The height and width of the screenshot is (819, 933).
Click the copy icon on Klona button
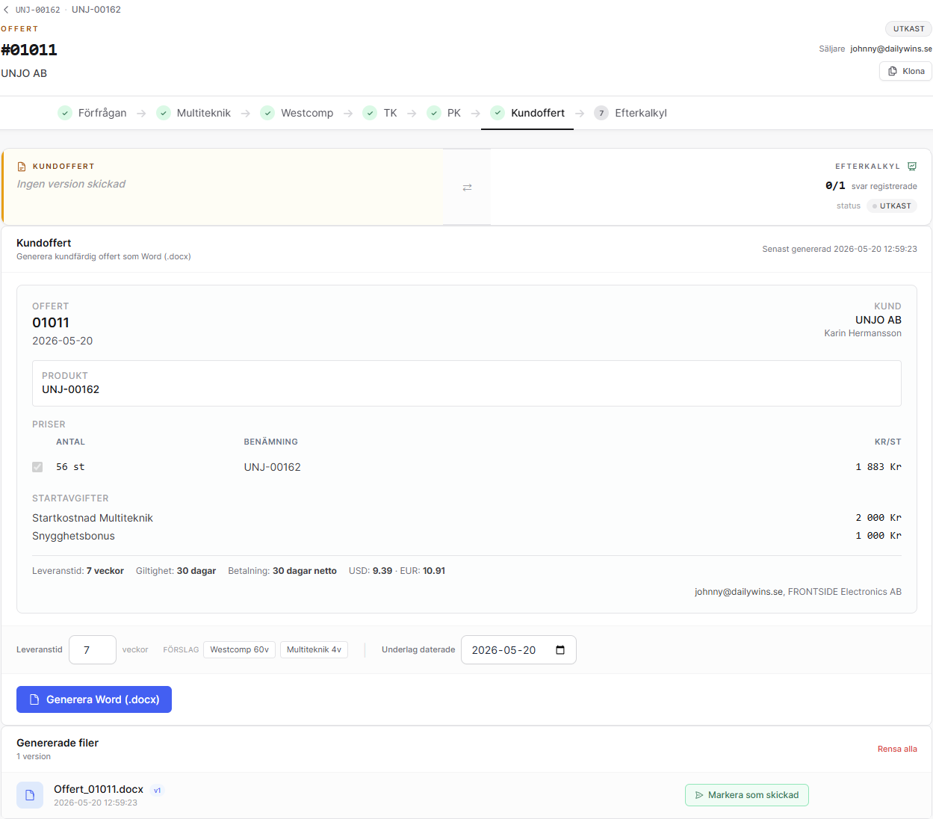pyautogui.click(x=893, y=71)
